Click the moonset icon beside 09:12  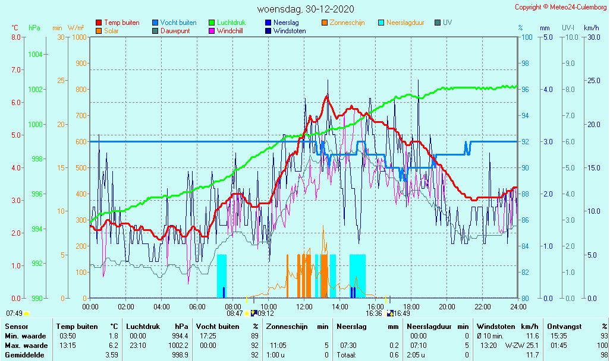(254, 313)
